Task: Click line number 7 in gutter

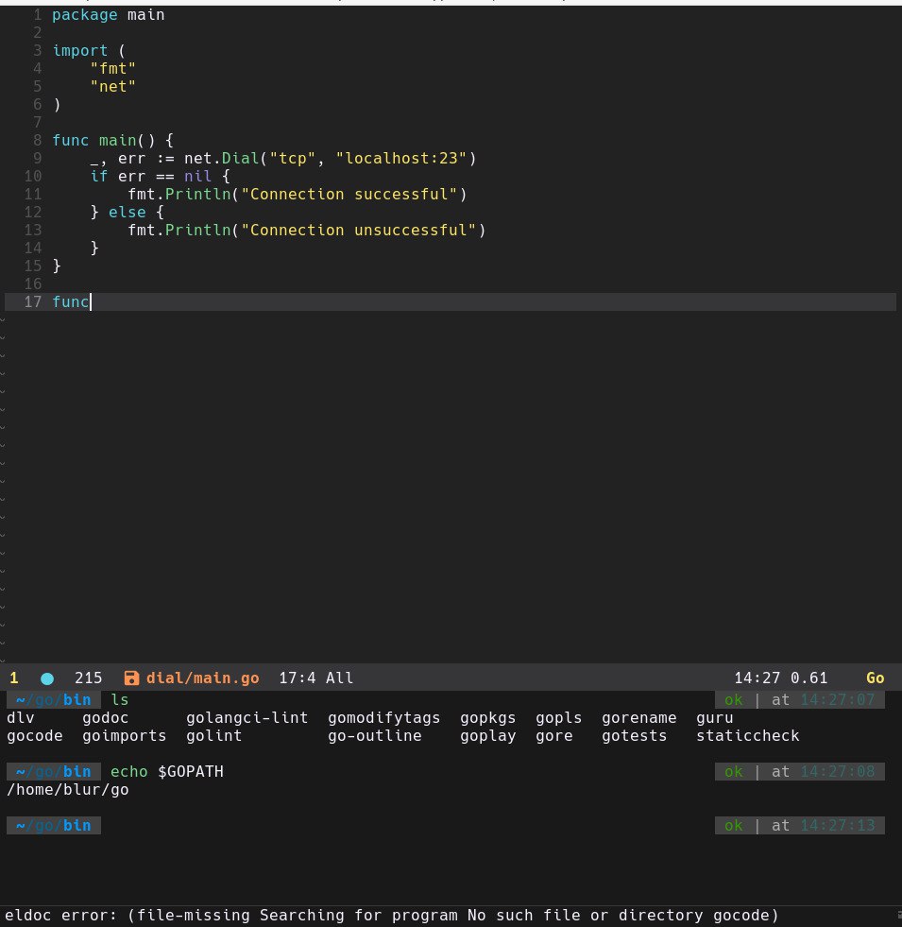Action: click(x=38, y=123)
